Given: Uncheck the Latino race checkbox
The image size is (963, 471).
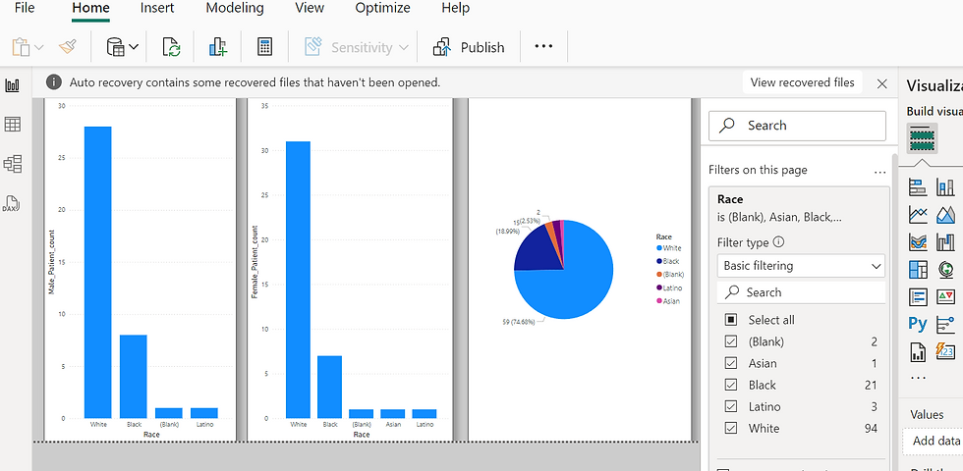Looking at the screenshot, I should pyautogui.click(x=731, y=406).
